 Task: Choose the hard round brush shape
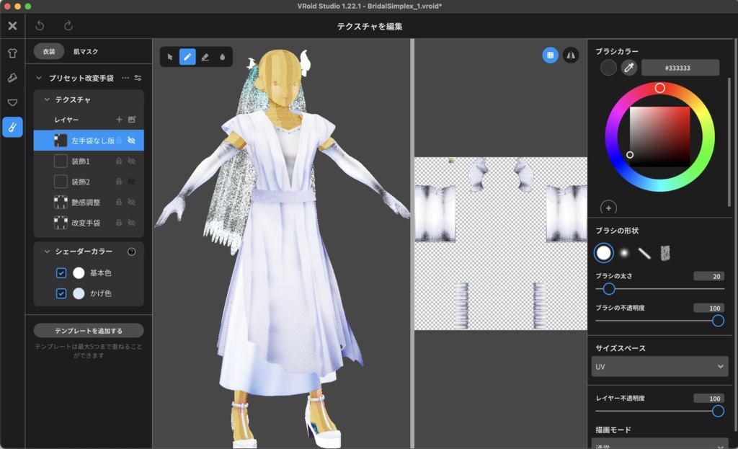tap(604, 253)
